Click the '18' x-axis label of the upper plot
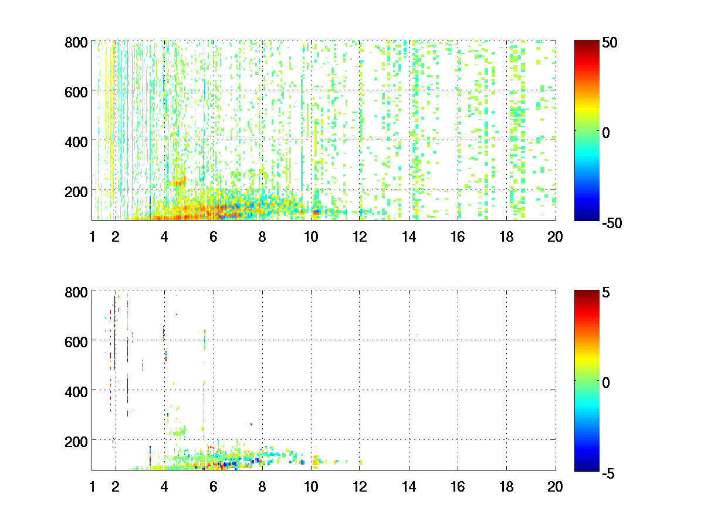 tap(506, 236)
